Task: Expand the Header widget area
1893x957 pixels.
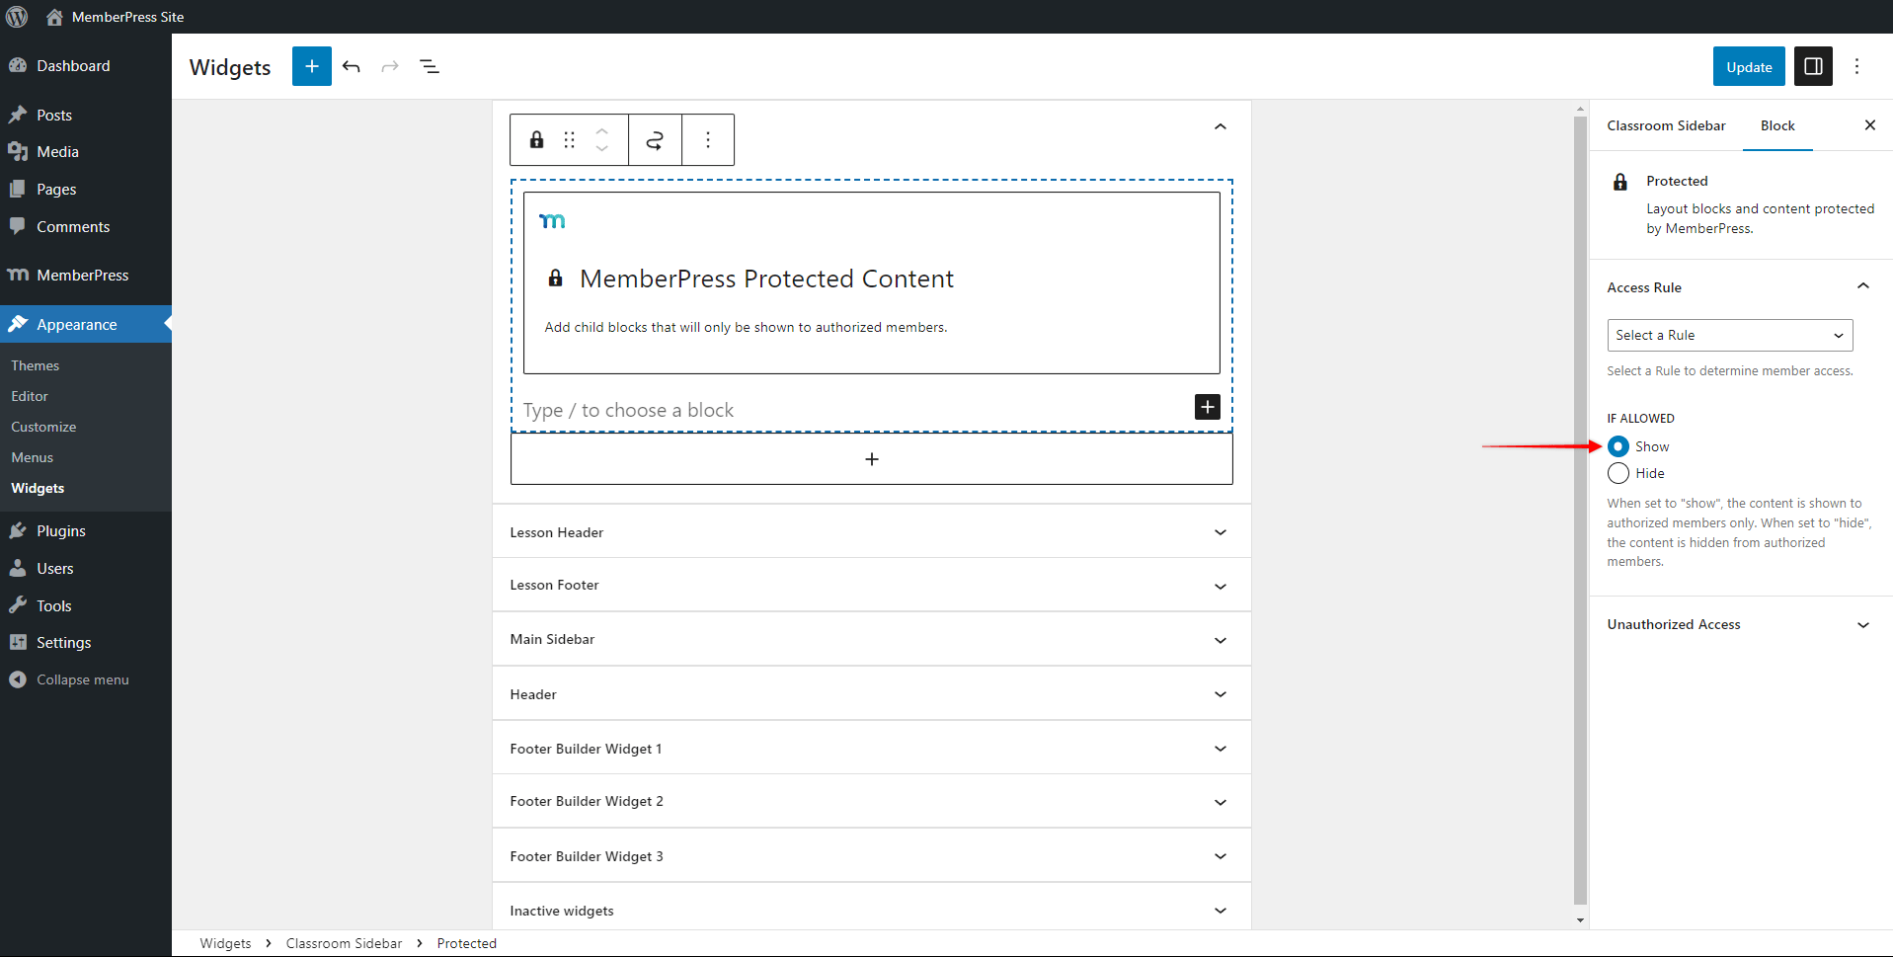Action: tap(1221, 694)
